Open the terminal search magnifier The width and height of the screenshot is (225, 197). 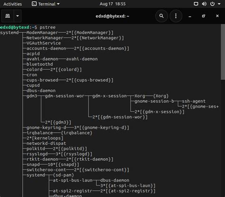[161, 16]
